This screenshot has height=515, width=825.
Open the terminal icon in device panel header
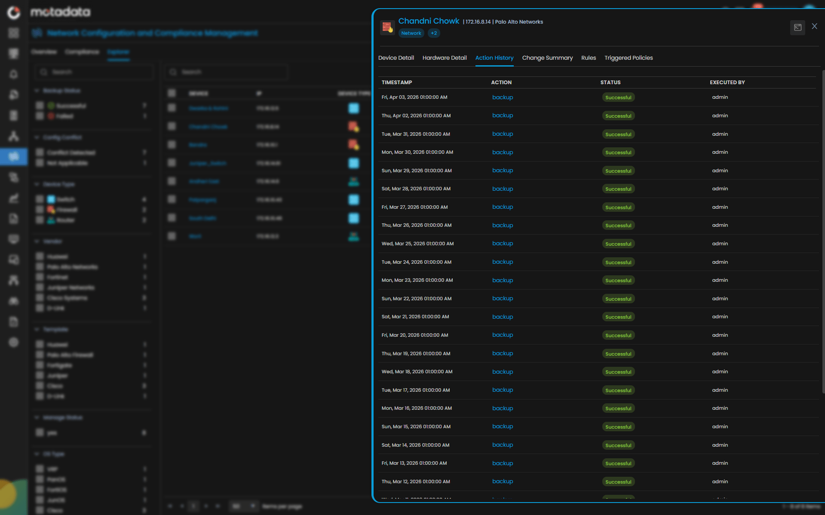(797, 27)
